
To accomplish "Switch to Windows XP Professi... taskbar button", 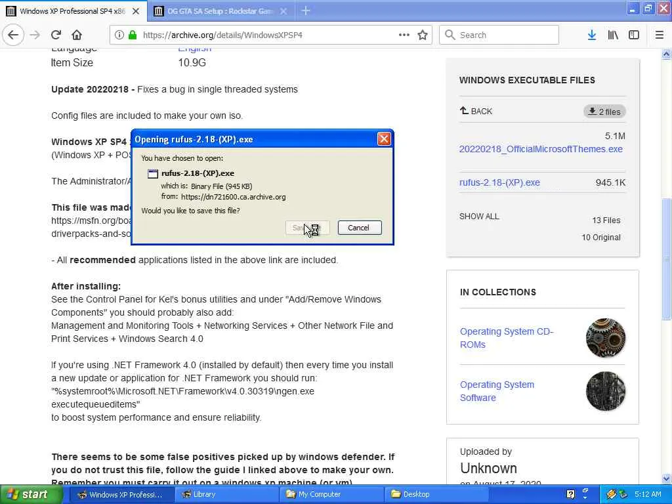I will pos(121,494).
